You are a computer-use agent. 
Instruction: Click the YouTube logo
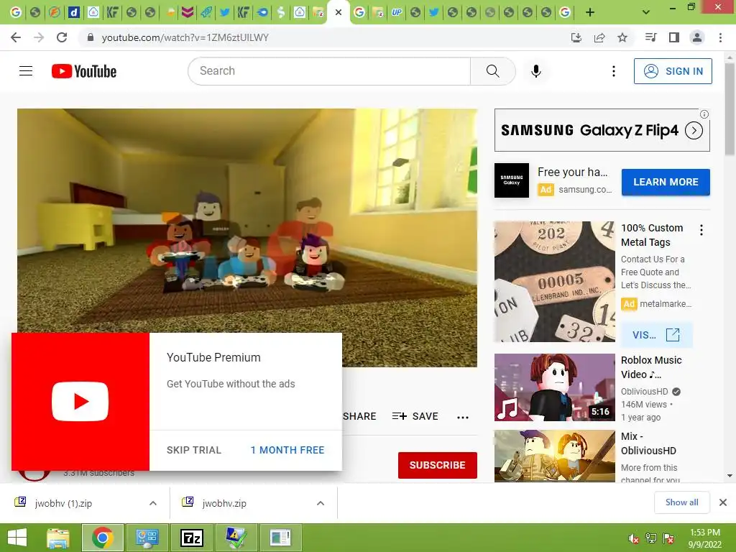(x=84, y=71)
